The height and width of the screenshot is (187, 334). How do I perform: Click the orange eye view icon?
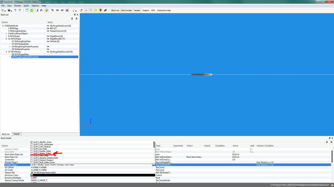pos(62,10)
